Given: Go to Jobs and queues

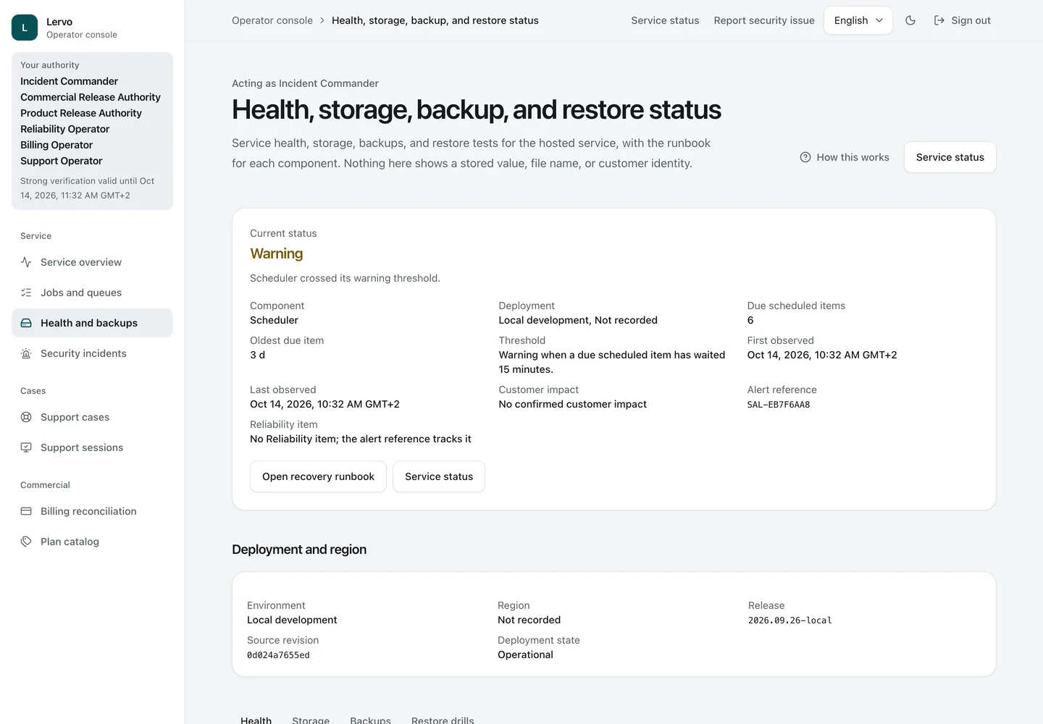Looking at the screenshot, I should click(92, 292).
